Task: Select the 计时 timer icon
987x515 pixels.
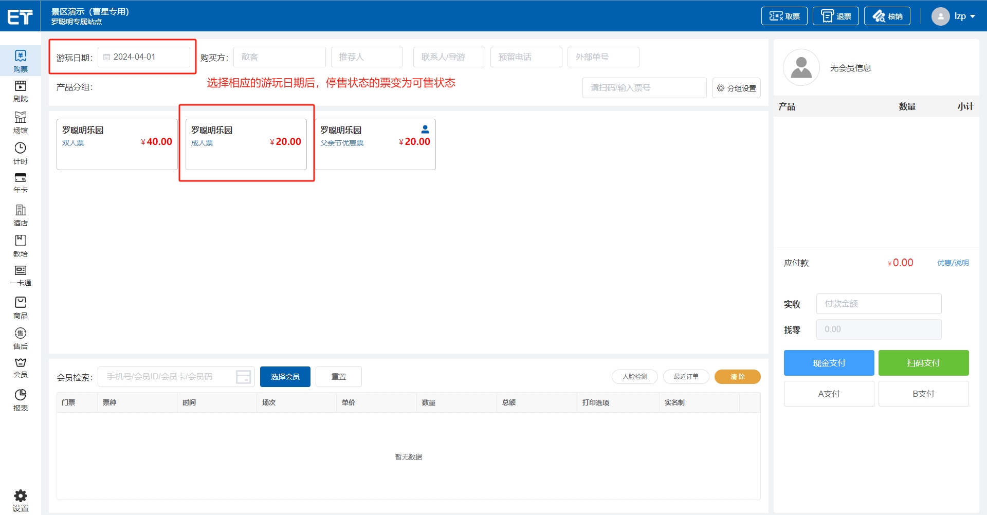Action: 20,153
